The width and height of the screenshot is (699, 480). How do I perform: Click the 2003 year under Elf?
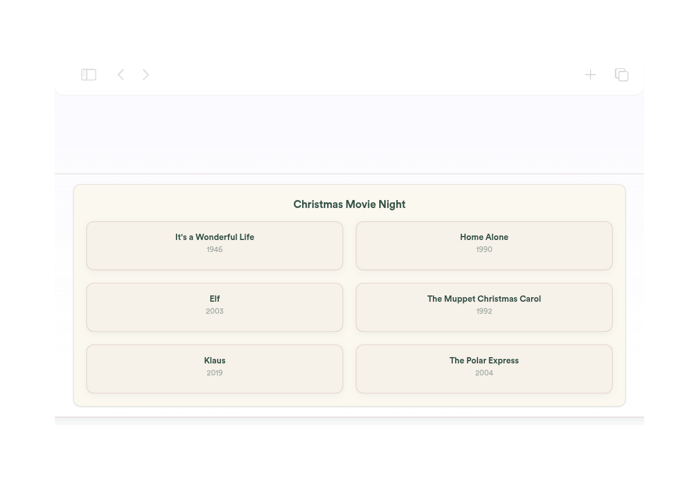point(215,311)
